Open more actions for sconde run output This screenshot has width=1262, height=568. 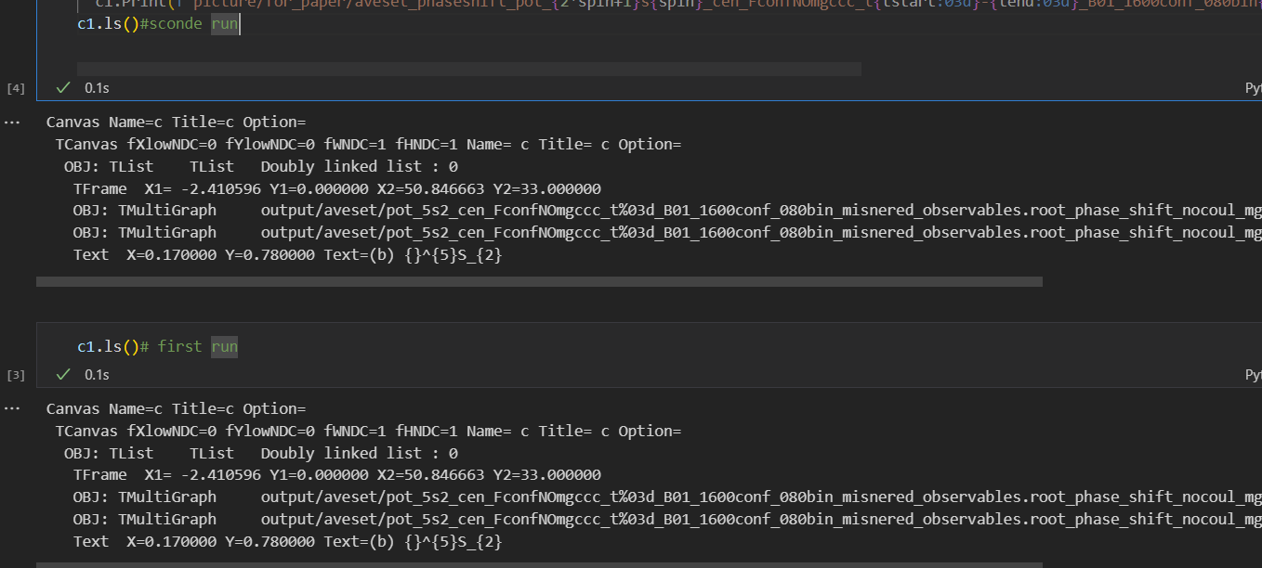(12, 122)
